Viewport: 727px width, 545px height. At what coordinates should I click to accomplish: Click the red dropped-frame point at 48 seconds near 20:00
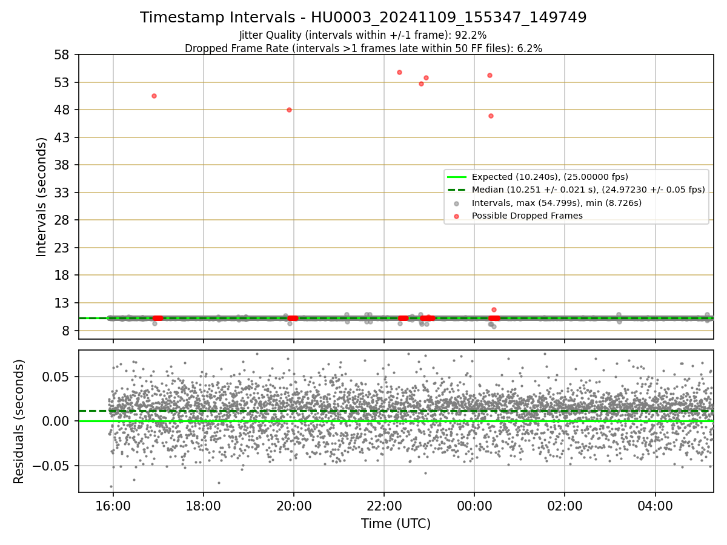coord(289,110)
